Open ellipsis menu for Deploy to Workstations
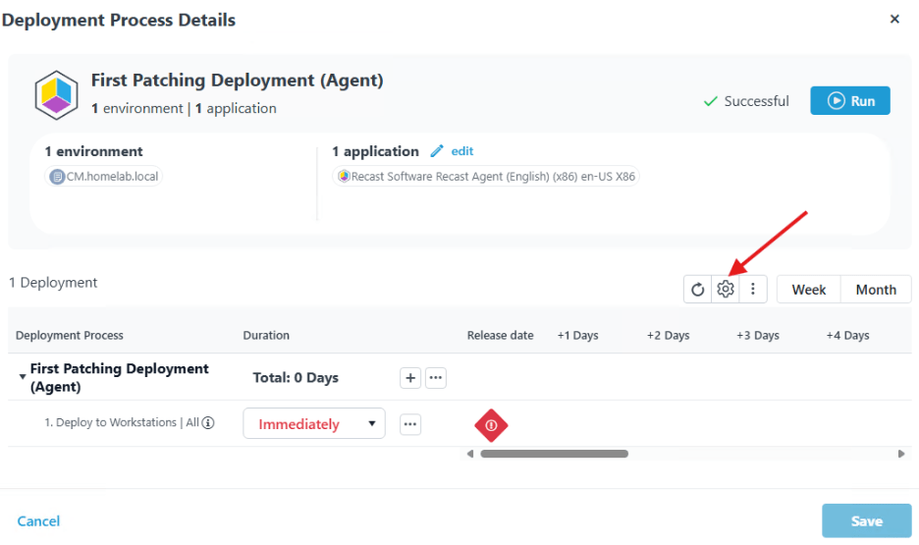This screenshot has height=545, width=919. [410, 424]
